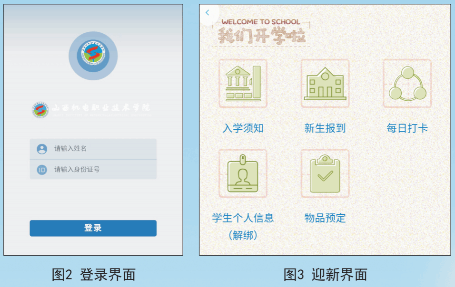Select the 物品预定 text label
The image size is (455, 287).
[325, 218]
